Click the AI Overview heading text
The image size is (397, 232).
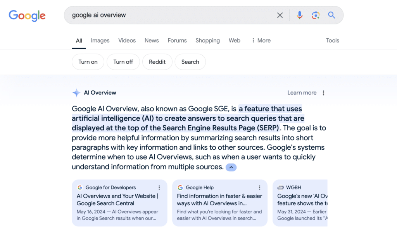[x=100, y=93]
